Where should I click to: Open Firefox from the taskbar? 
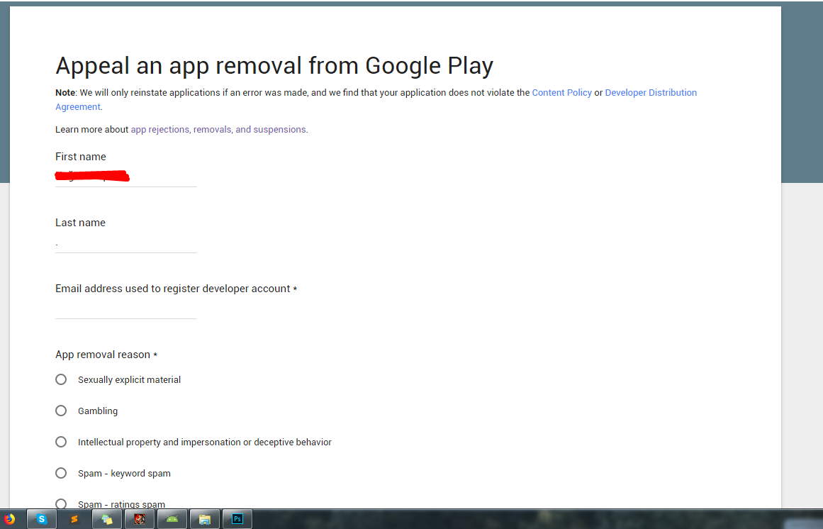point(9,520)
